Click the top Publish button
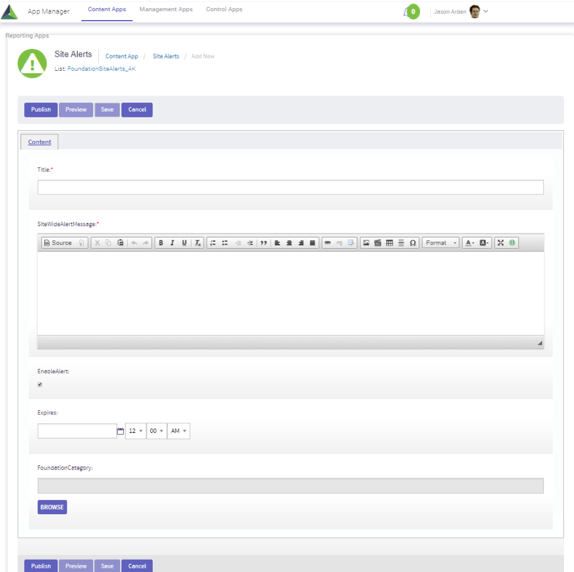This screenshot has width=574, height=572. [x=41, y=110]
